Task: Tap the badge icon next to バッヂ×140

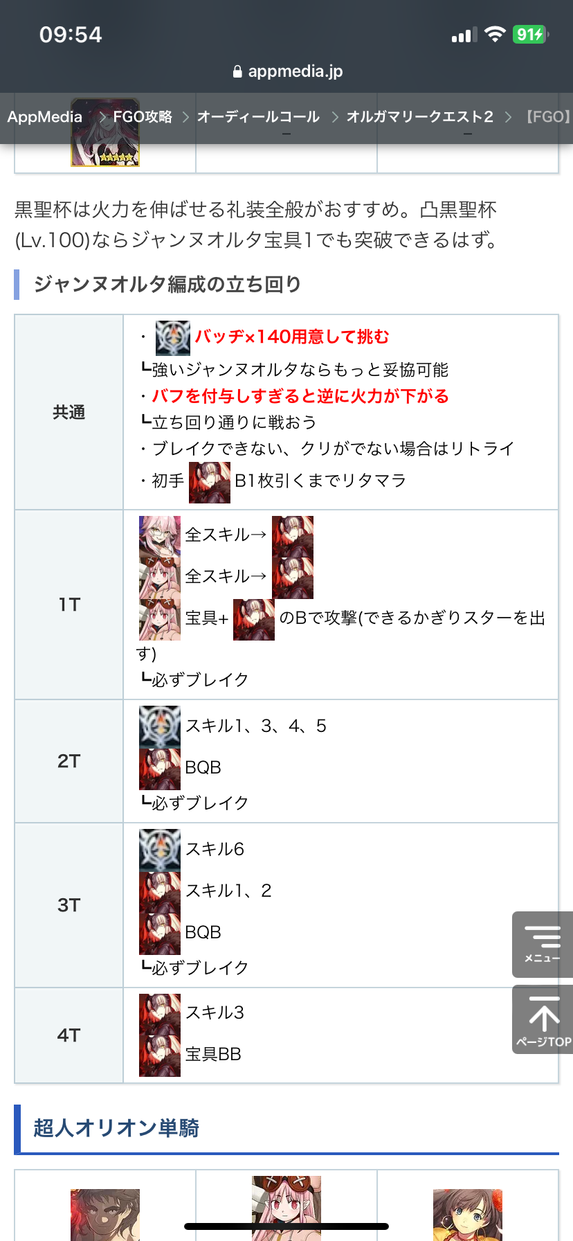Action: (x=173, y=338)
